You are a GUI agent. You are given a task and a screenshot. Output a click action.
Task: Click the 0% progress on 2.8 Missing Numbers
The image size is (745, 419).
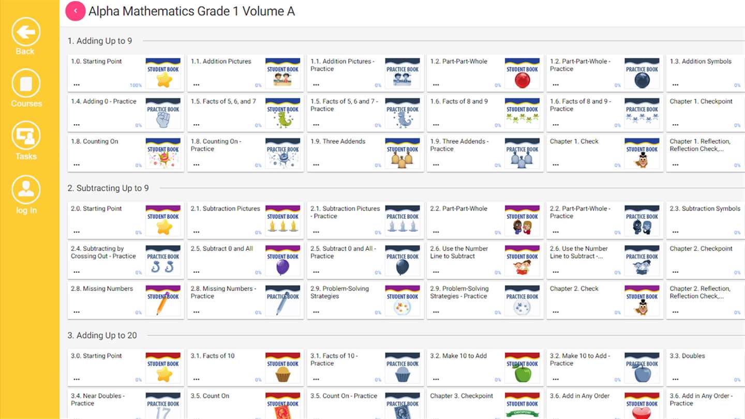tap(139, 313)
